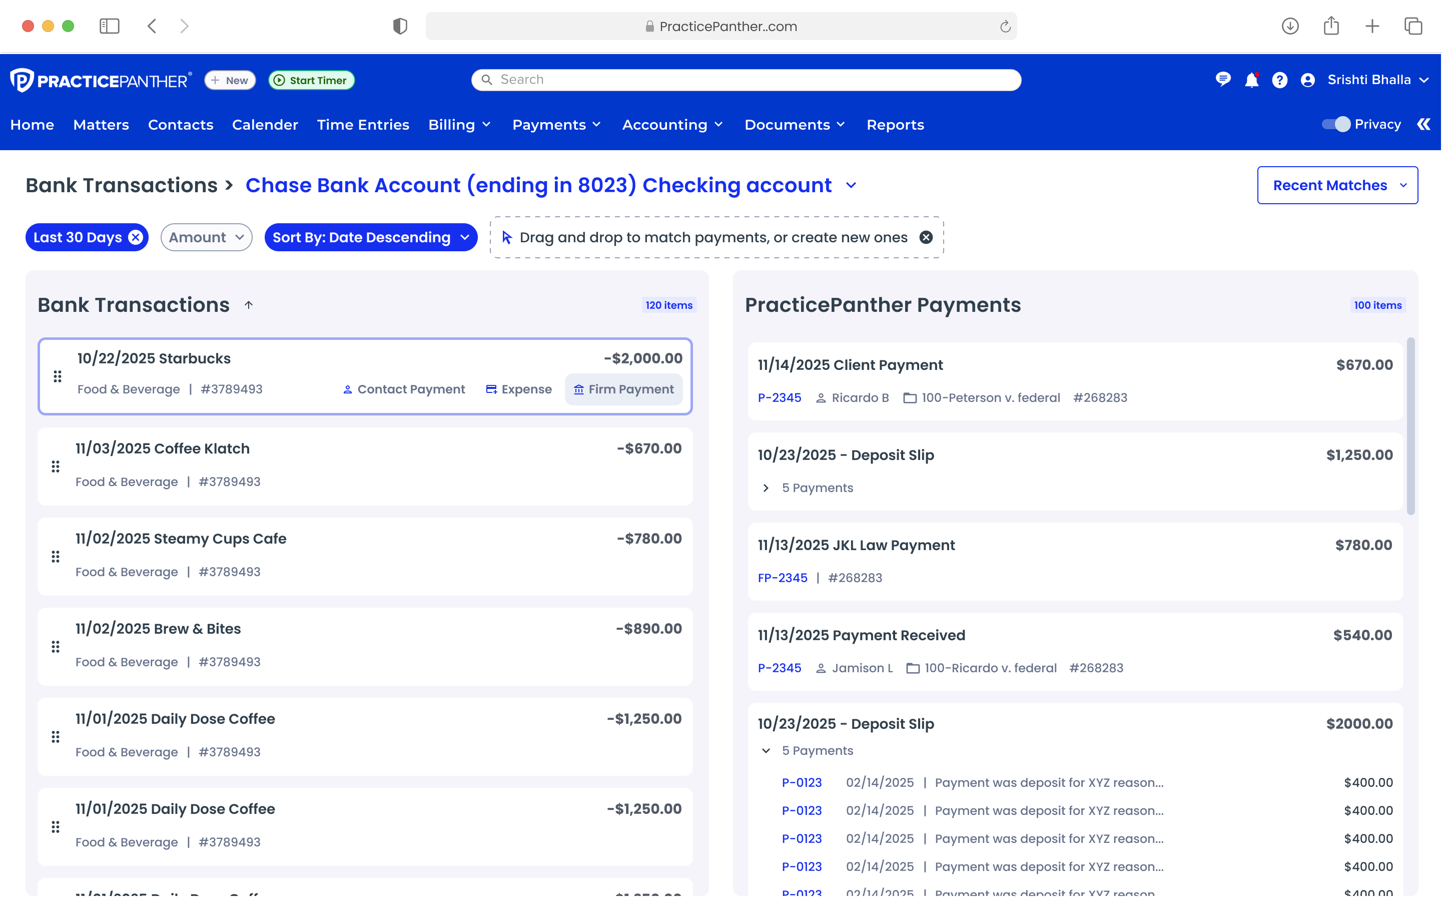Open payment link P-2345 on Client Payment
Viewport: 1442px width, 902px height.
[780, 397]
